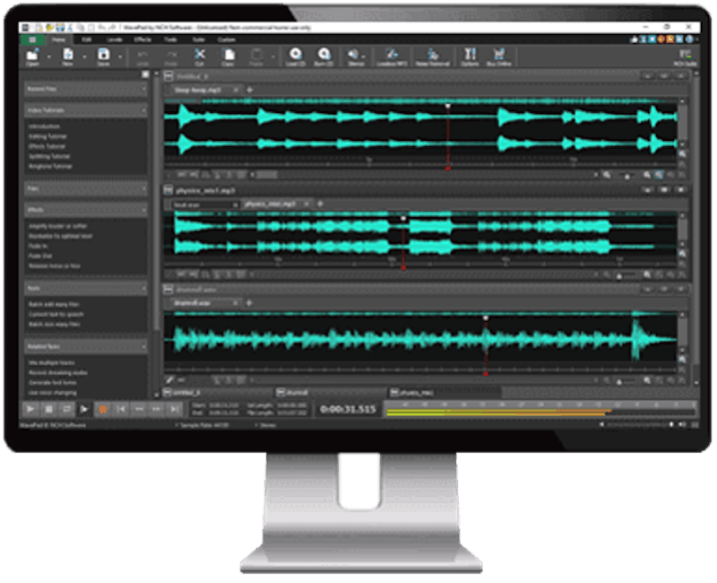717x583 pixels.
Task: Open the green file menu button
Action: coord(32,39)
